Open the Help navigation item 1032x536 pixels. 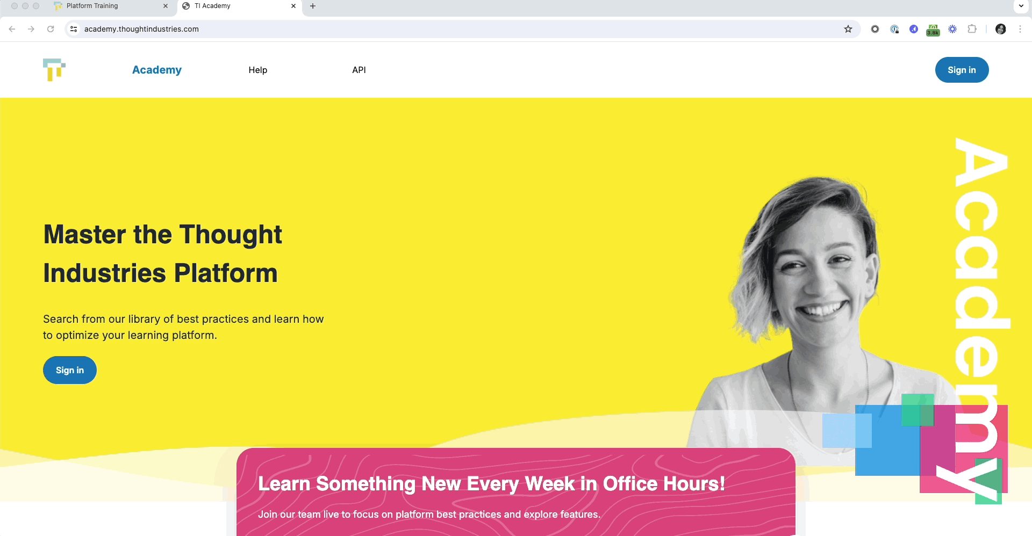(258, 70)
